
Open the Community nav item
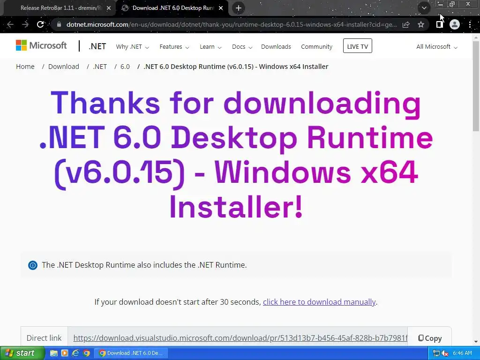pyautogui.click(x=316, y=47)
